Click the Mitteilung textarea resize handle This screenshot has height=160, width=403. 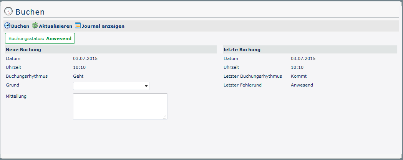(165, 117)
